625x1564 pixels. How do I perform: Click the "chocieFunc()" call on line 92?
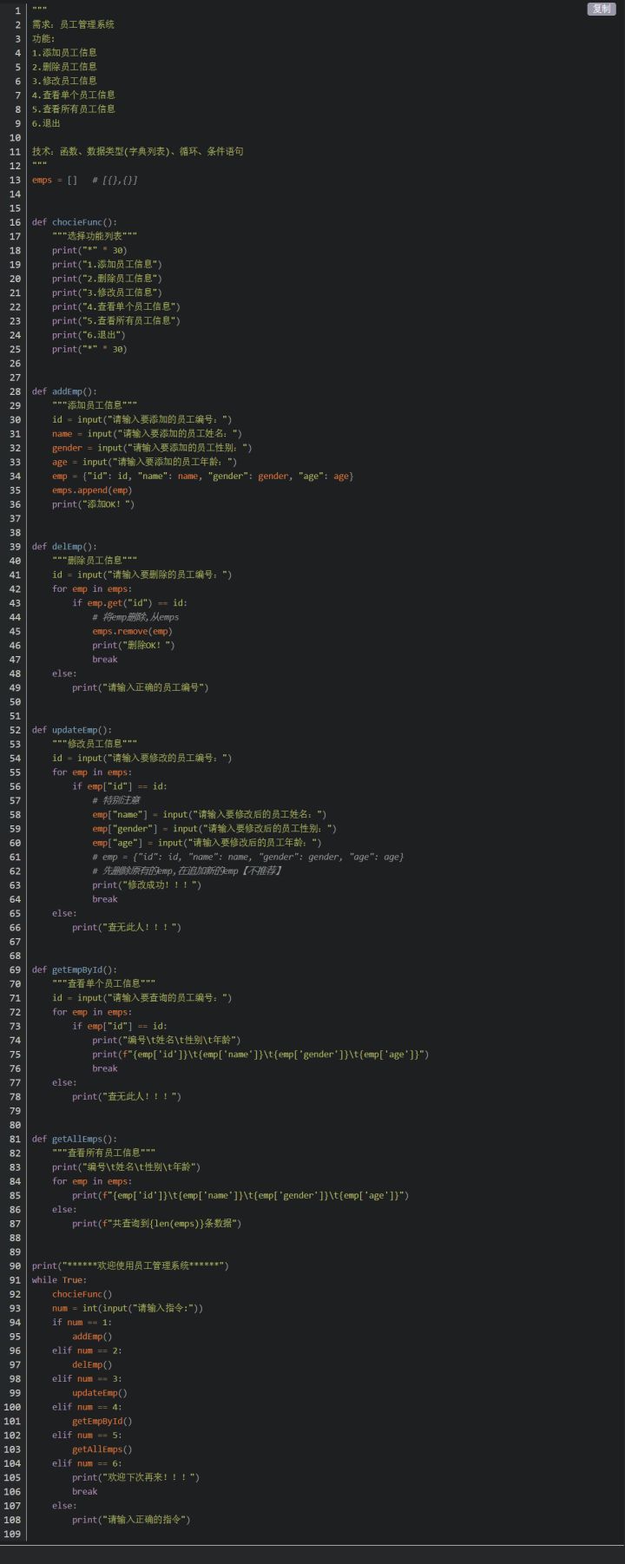(82, 1294)
